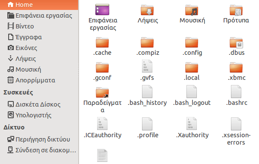Select Υπολογιστής in sidebar
The height and width of the screenshot is (164, 259).
[x=39, y=115]
